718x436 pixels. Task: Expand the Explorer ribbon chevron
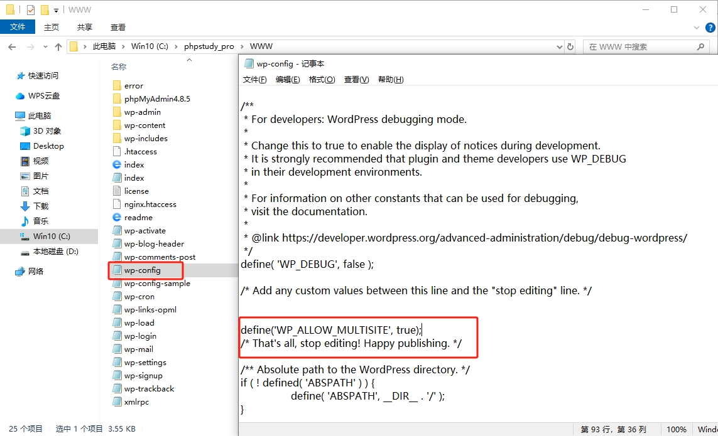coord(697,28)
